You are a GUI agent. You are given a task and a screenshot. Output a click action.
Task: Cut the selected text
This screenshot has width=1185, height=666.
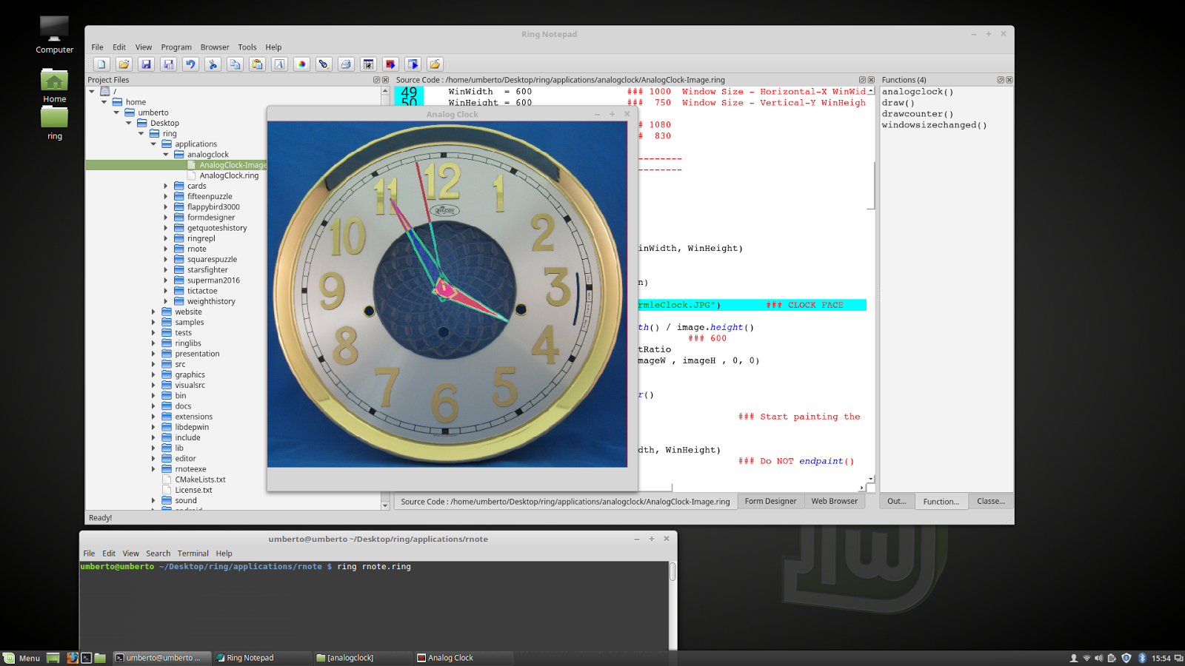pyautogui.click(x=213, y=64)
